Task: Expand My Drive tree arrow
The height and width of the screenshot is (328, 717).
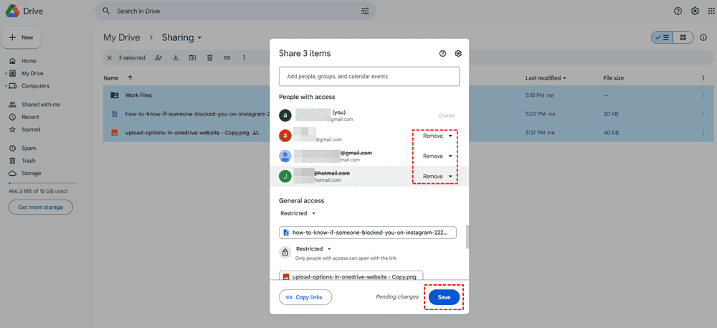Action: tap(6, 73)
